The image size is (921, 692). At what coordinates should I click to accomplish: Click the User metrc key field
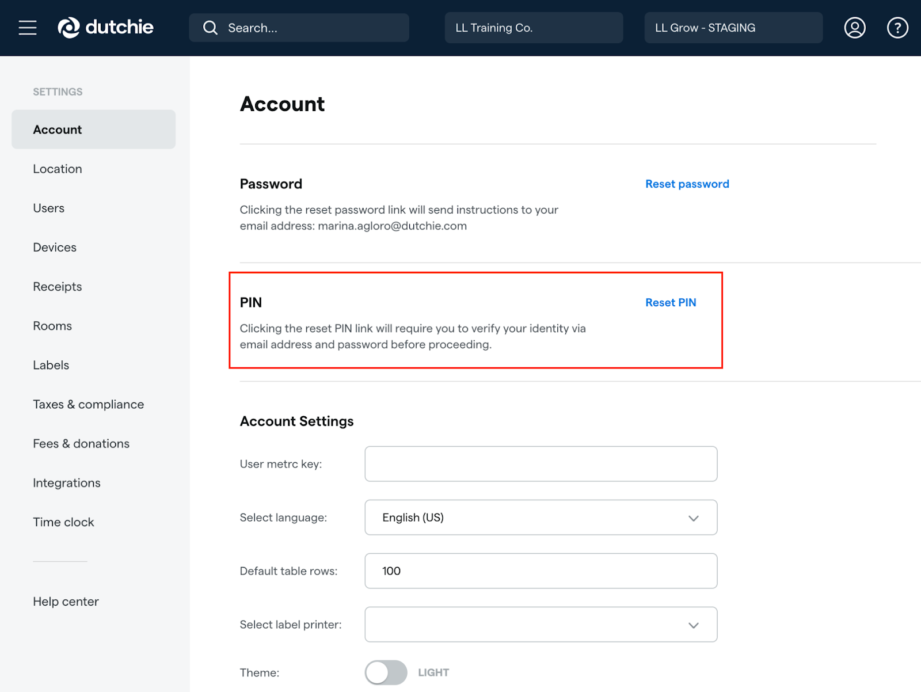tap(541, 463)
